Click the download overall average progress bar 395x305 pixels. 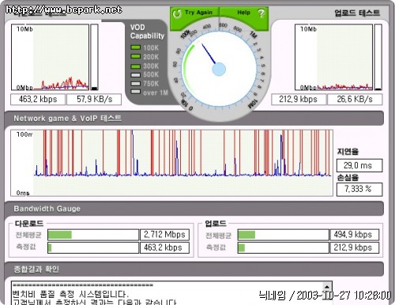click(x=93, y=235)
